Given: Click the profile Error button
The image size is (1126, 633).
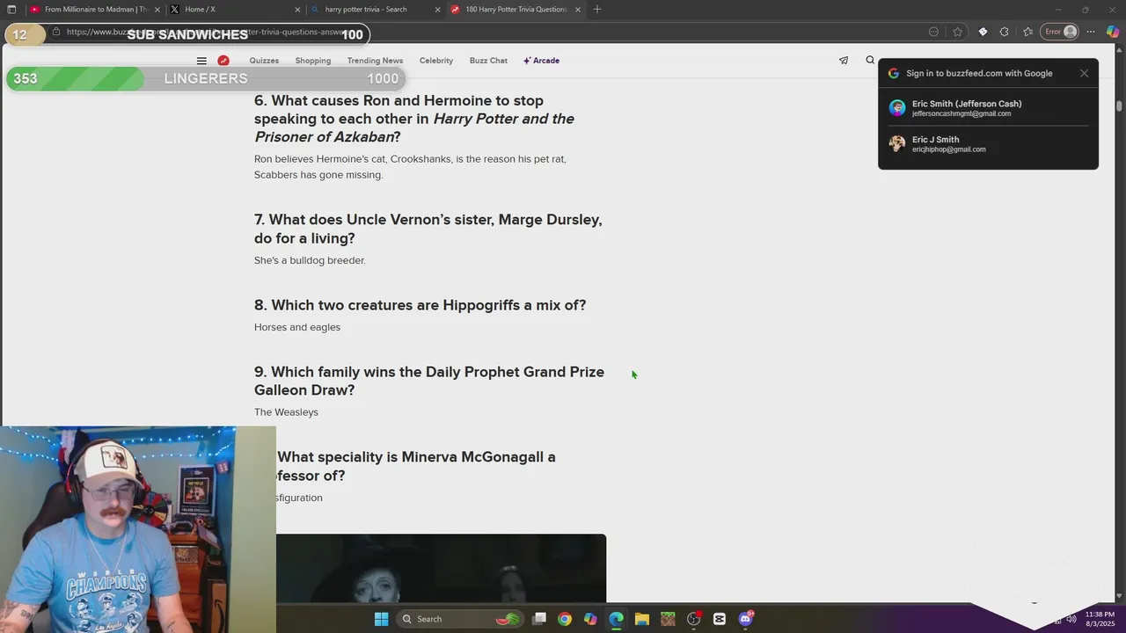Looking at the screenshot, I should [1060, 32].
